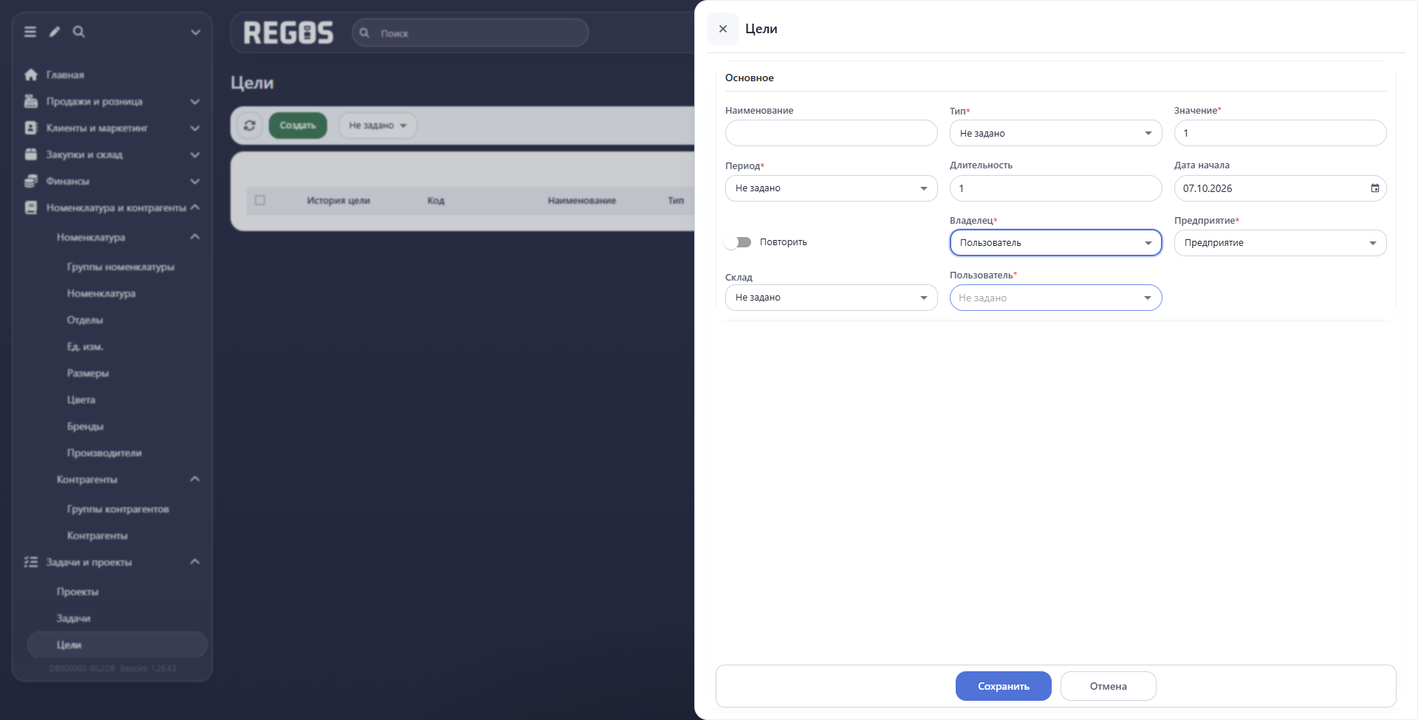Click the magnifier search icon in sidebar

point(79,32)
